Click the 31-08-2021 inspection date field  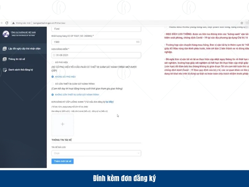point(96,55)
